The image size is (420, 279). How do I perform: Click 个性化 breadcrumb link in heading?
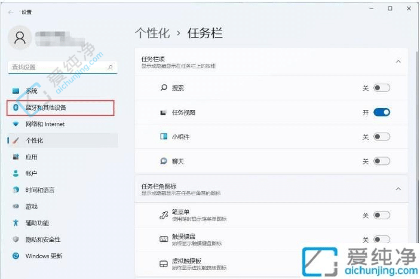(x=152, y=33)
